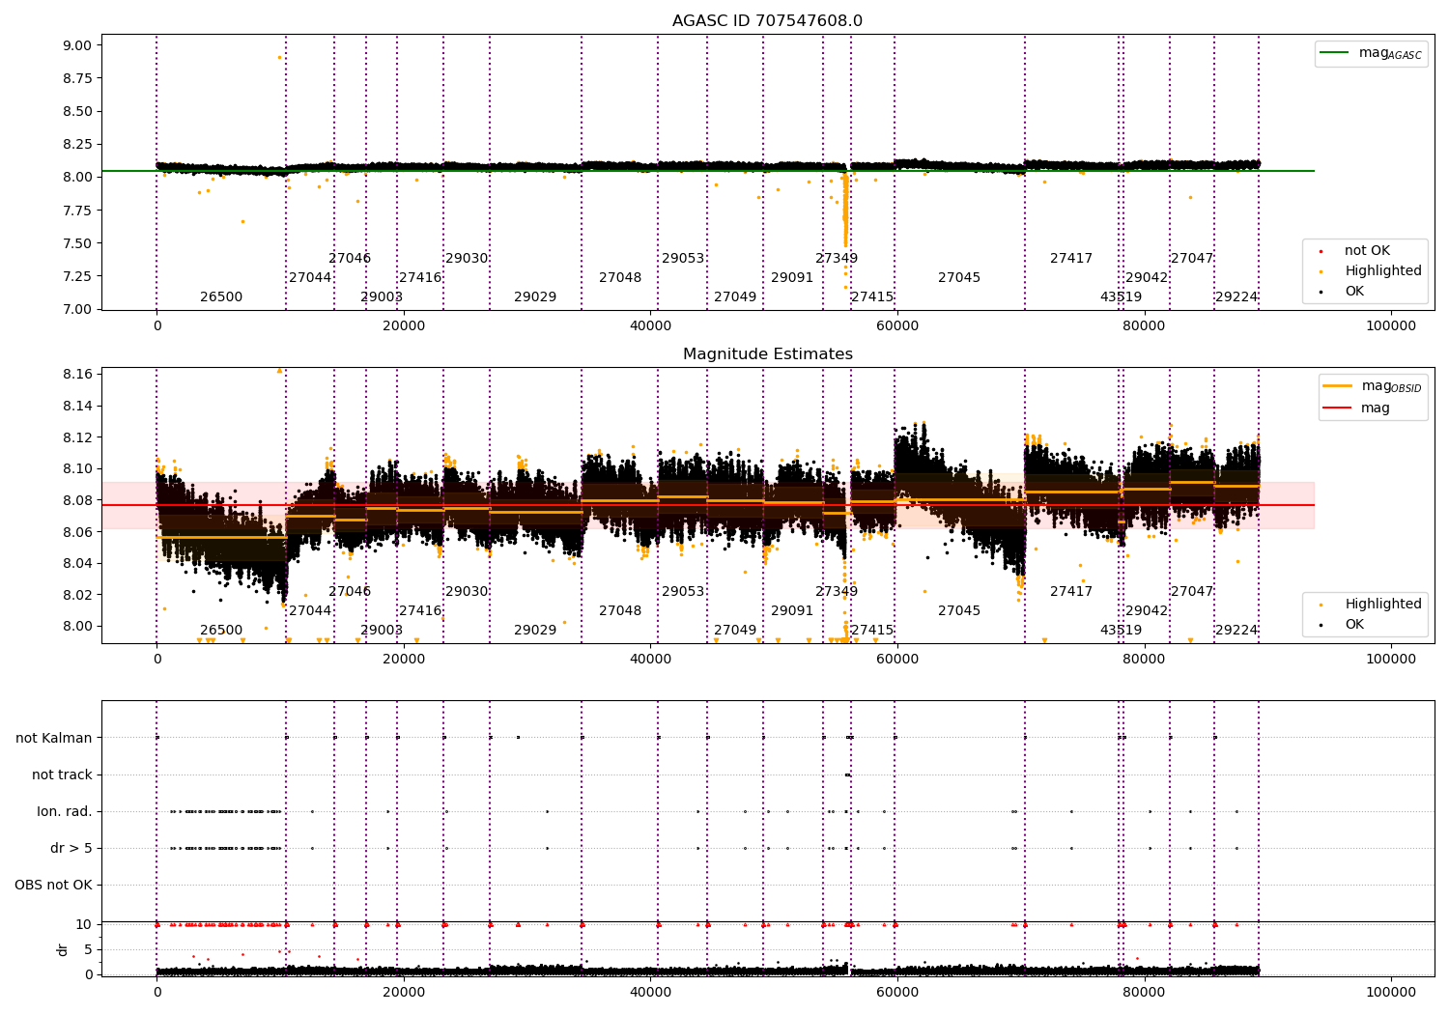Screen dimensions: 1449x1014
Task: Click the 'OBS not OK' axis label
Action: pyautogui.click(x=54, y=886)
